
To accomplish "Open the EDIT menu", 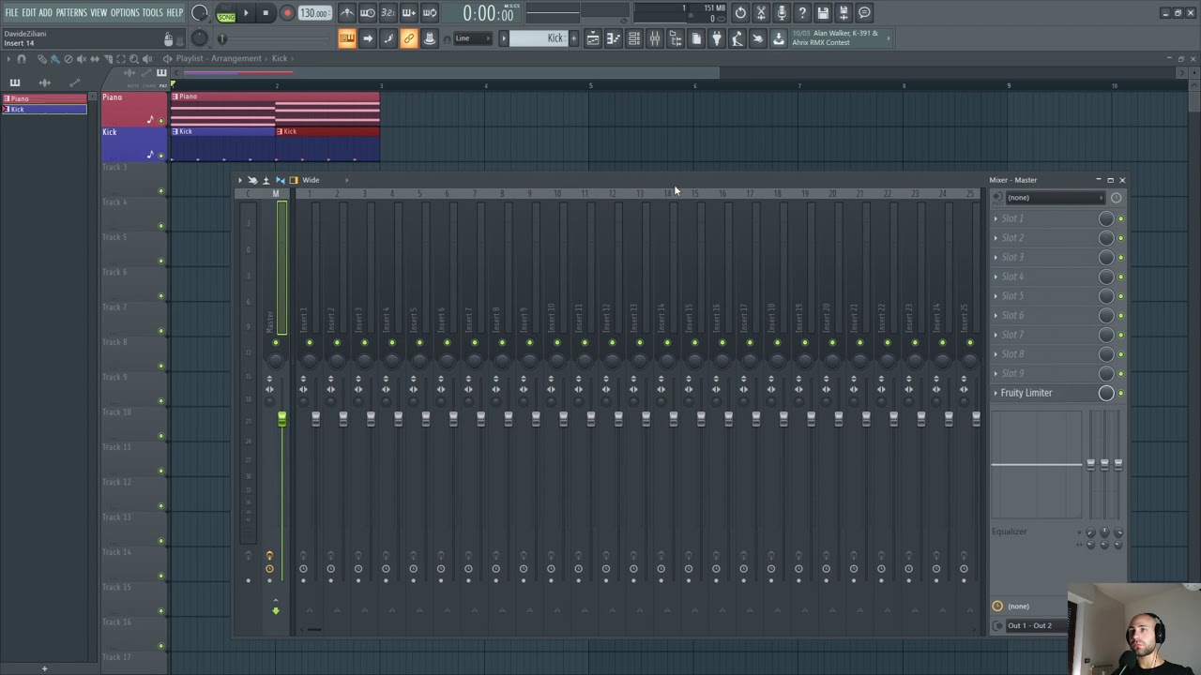I will (29, 12).
